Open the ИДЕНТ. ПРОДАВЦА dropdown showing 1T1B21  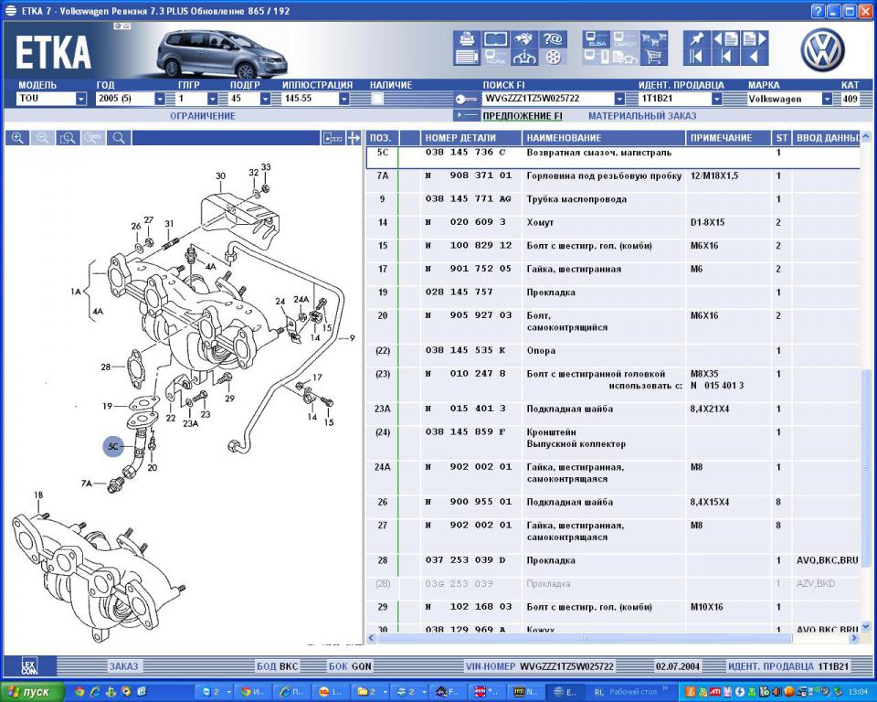coord(717,99)
